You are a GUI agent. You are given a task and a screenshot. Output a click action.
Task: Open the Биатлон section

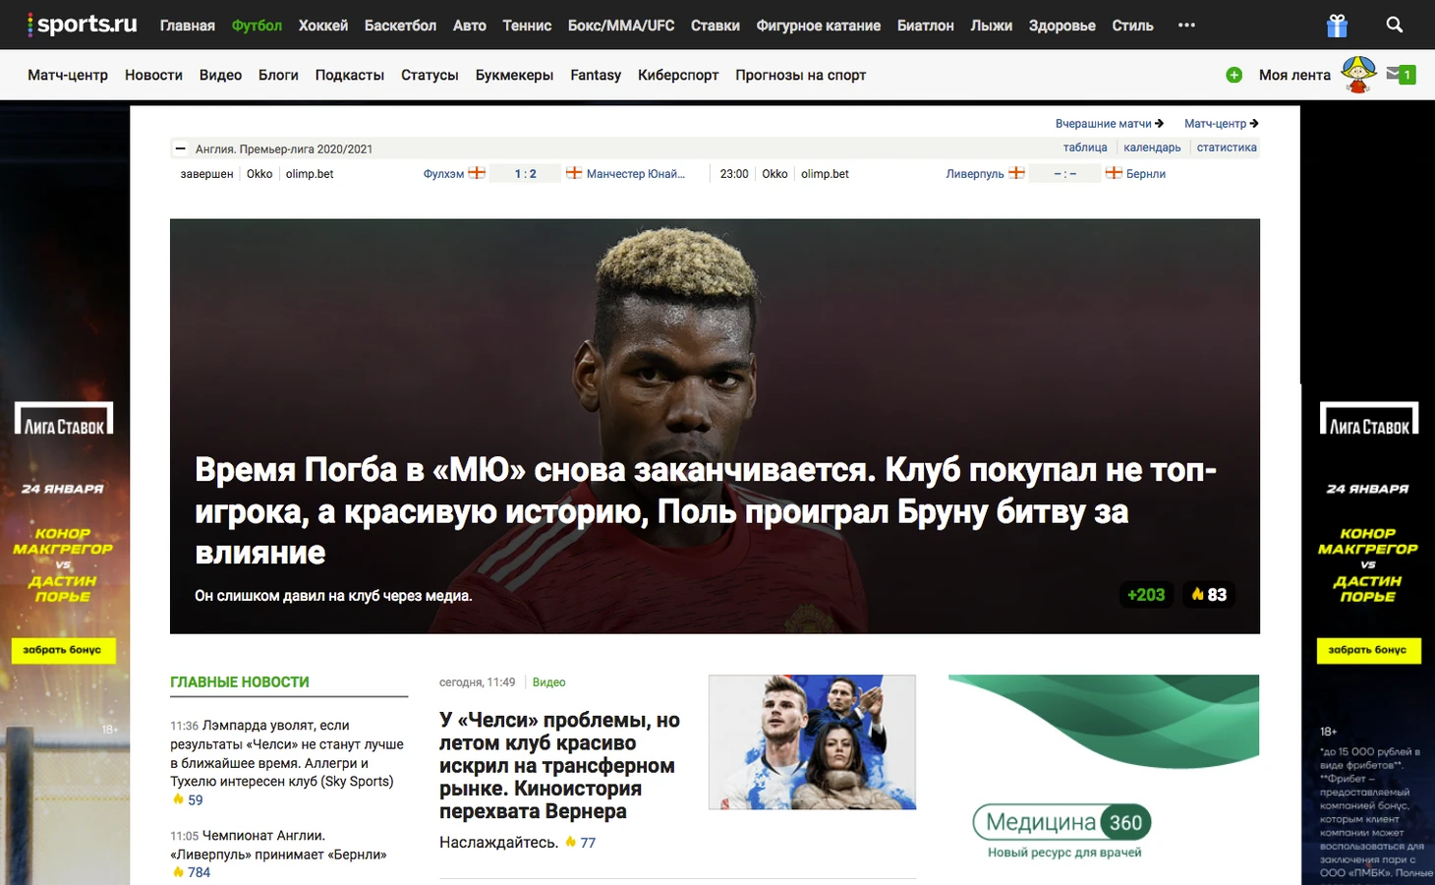926,26
